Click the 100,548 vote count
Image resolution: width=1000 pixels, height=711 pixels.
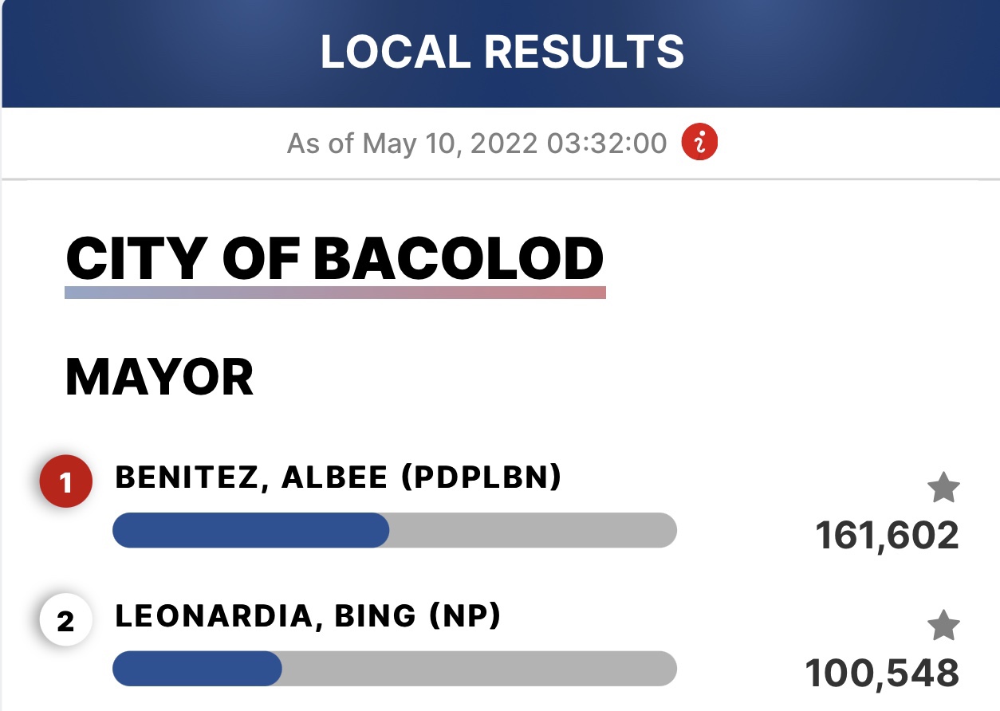[x=882, y=674]
